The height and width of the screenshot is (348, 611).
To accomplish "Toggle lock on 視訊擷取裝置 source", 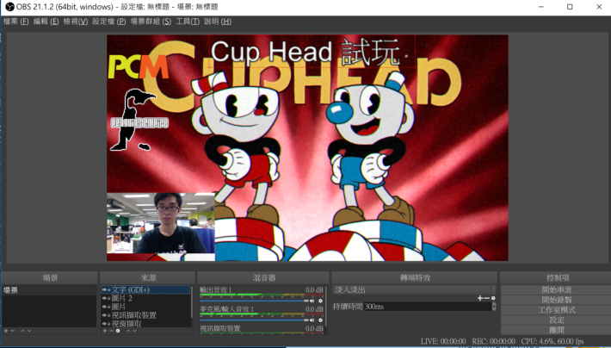I will point(108,315).
